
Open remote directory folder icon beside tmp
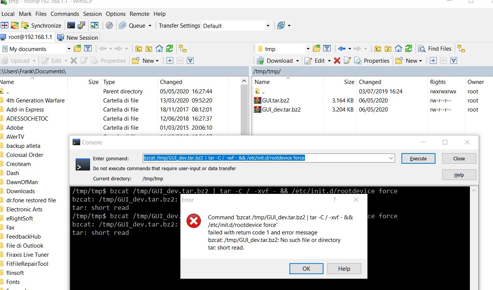pos(317,48)
